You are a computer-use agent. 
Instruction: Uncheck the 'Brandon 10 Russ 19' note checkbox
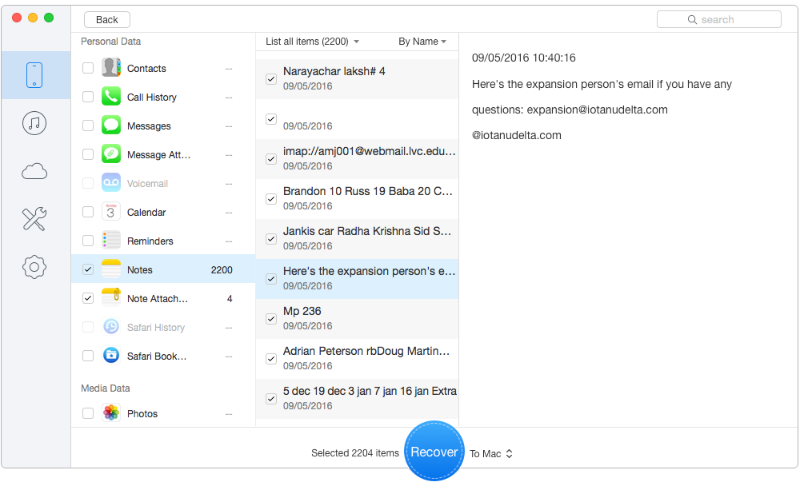point(271,199)
